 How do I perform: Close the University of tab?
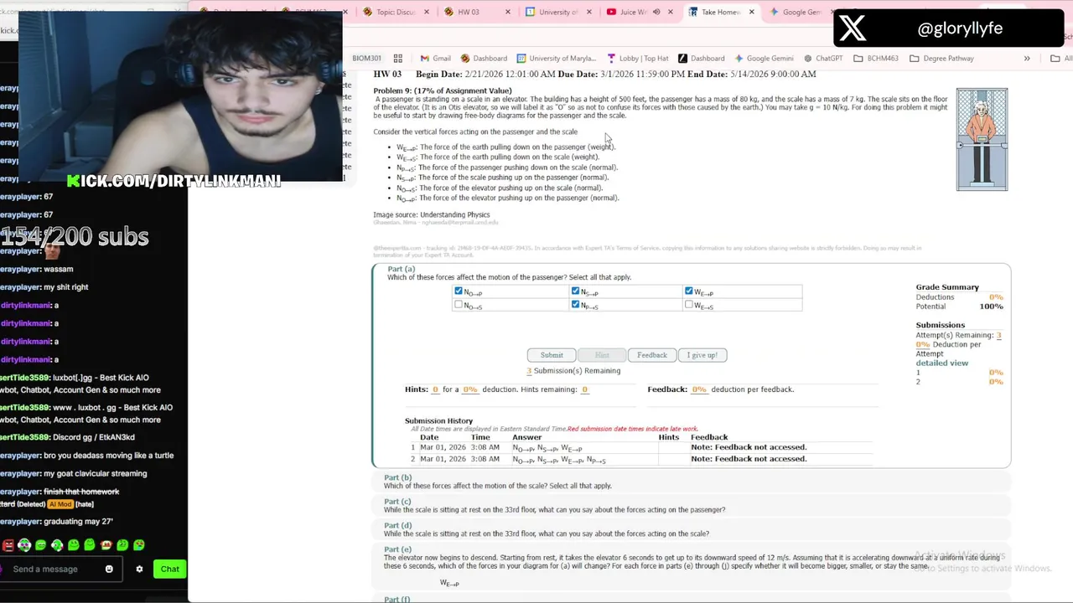pos(590,12)
